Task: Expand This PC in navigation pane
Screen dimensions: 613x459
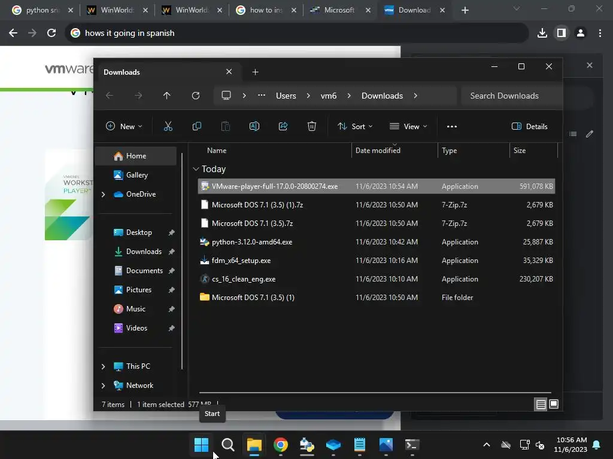Action: pos(103,366)
